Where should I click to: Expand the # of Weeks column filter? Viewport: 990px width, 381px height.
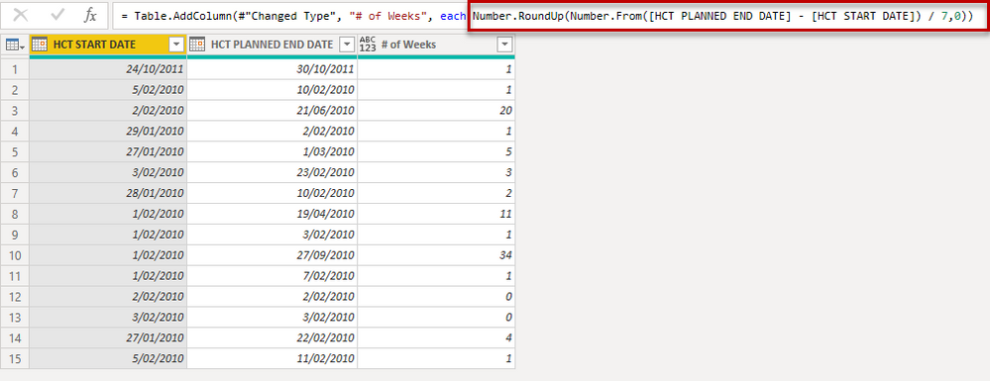pos(503,45)
